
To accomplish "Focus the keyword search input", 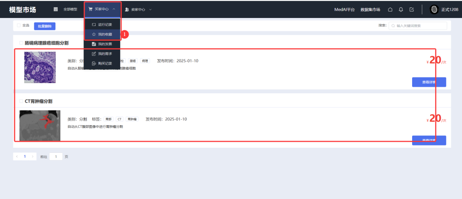I will point(418,26).
